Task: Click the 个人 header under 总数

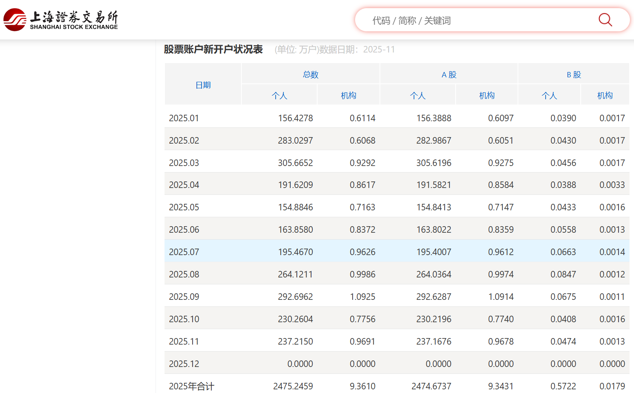Action: [279, 96]
